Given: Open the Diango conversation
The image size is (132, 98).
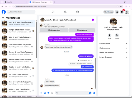Looking at the screenshot, I should (x=18, y=31).
